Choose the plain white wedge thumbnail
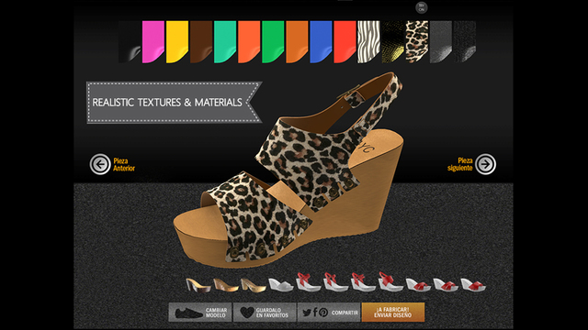Screen dimensions: 588x330 [281, 284]
